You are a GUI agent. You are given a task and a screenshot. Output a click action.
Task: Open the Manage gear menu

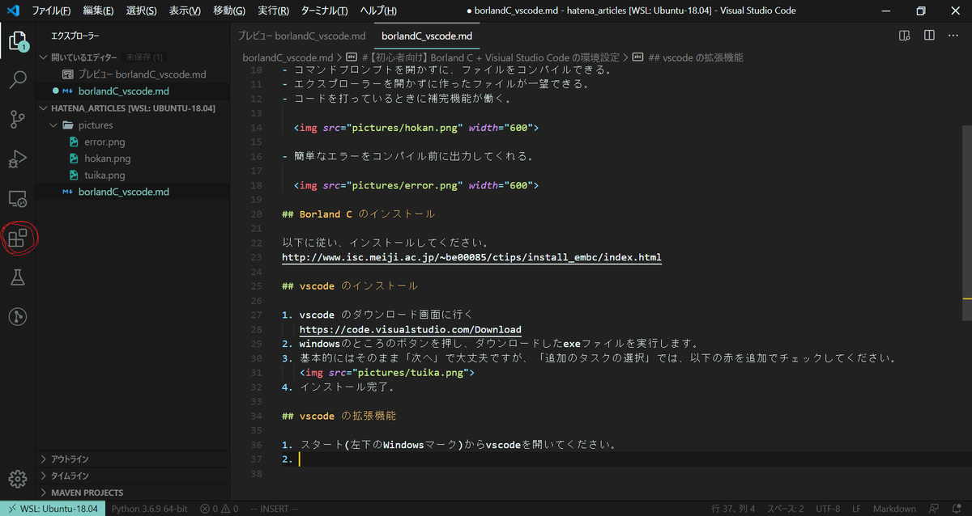click(x=18, y=480)
